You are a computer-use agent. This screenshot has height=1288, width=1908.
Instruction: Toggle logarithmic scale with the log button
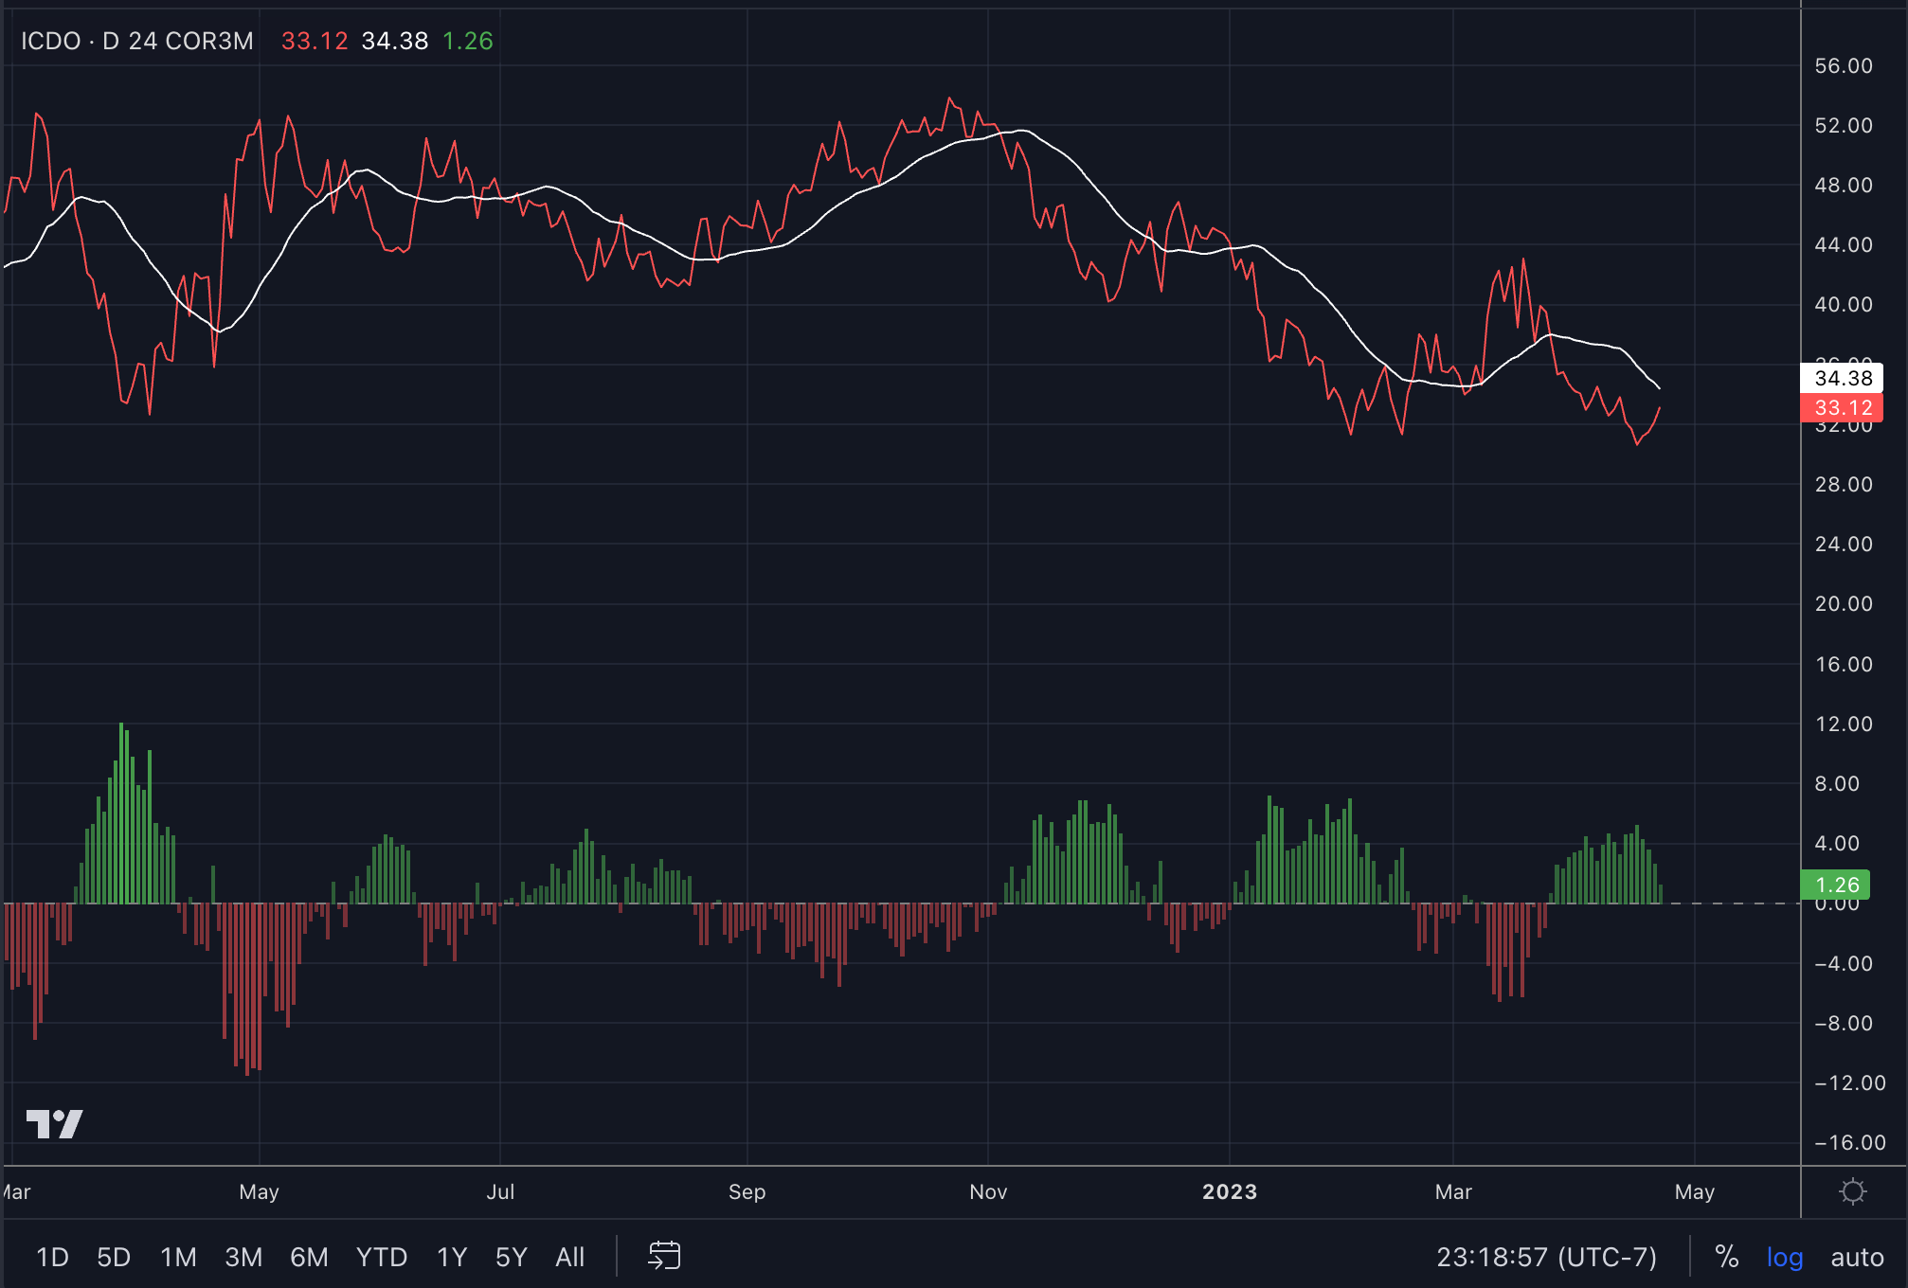1785,1257
